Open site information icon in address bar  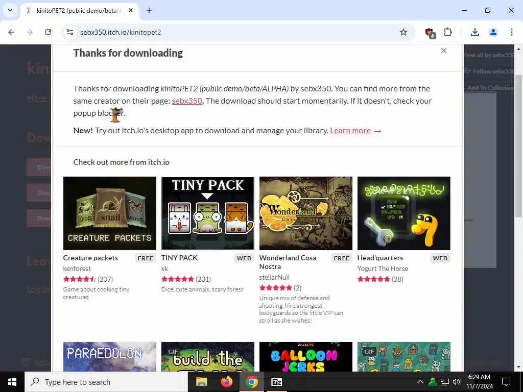69,32
